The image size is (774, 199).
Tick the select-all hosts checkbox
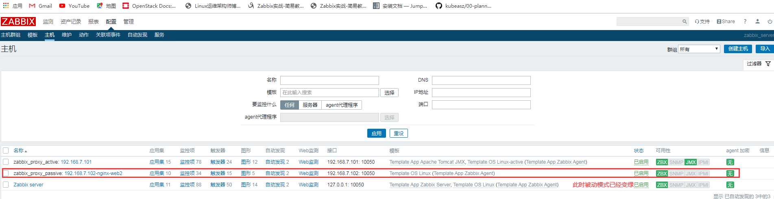(x=6, y=150)
